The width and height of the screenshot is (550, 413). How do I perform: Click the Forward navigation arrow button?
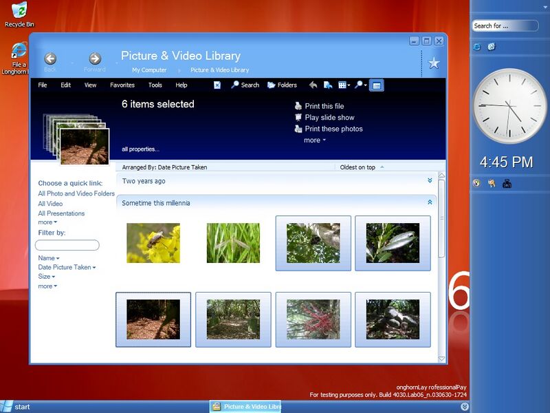tap(95, 59)
